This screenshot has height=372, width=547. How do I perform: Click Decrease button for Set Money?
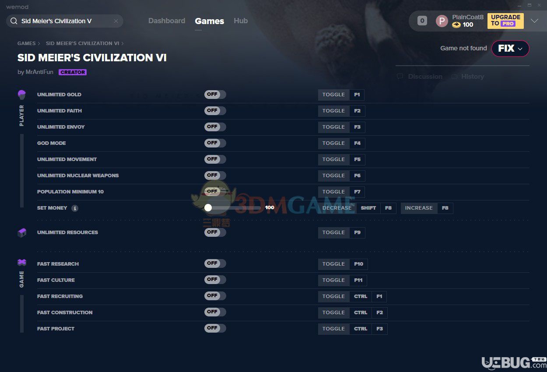click(x=337, y=208)
